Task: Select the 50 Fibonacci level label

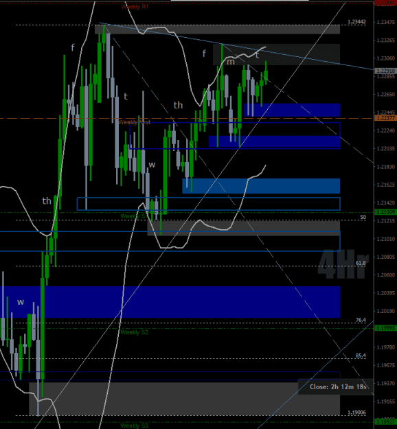Action: [x=363, y=217]
